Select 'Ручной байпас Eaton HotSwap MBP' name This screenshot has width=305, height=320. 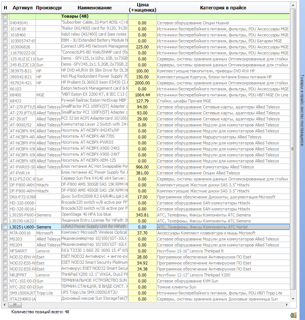pos(94,101)
